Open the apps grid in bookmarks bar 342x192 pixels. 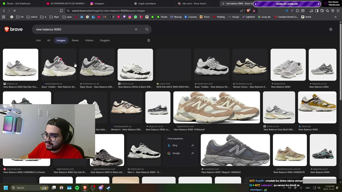coord(3,17)
